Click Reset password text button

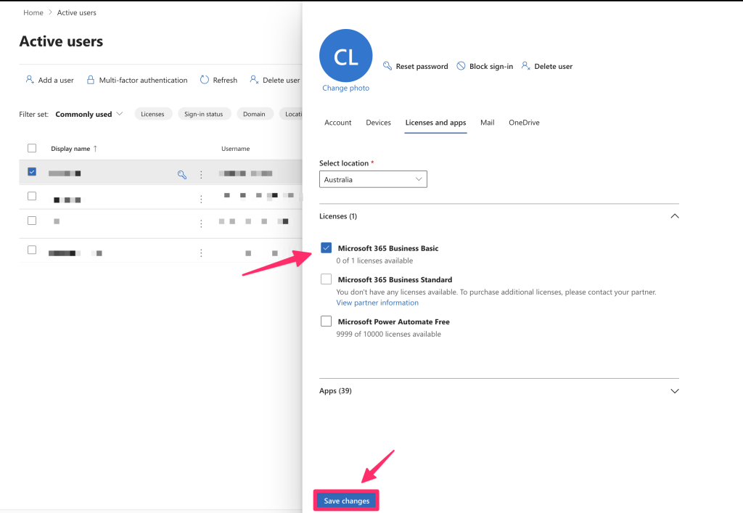tap(422, 66)
